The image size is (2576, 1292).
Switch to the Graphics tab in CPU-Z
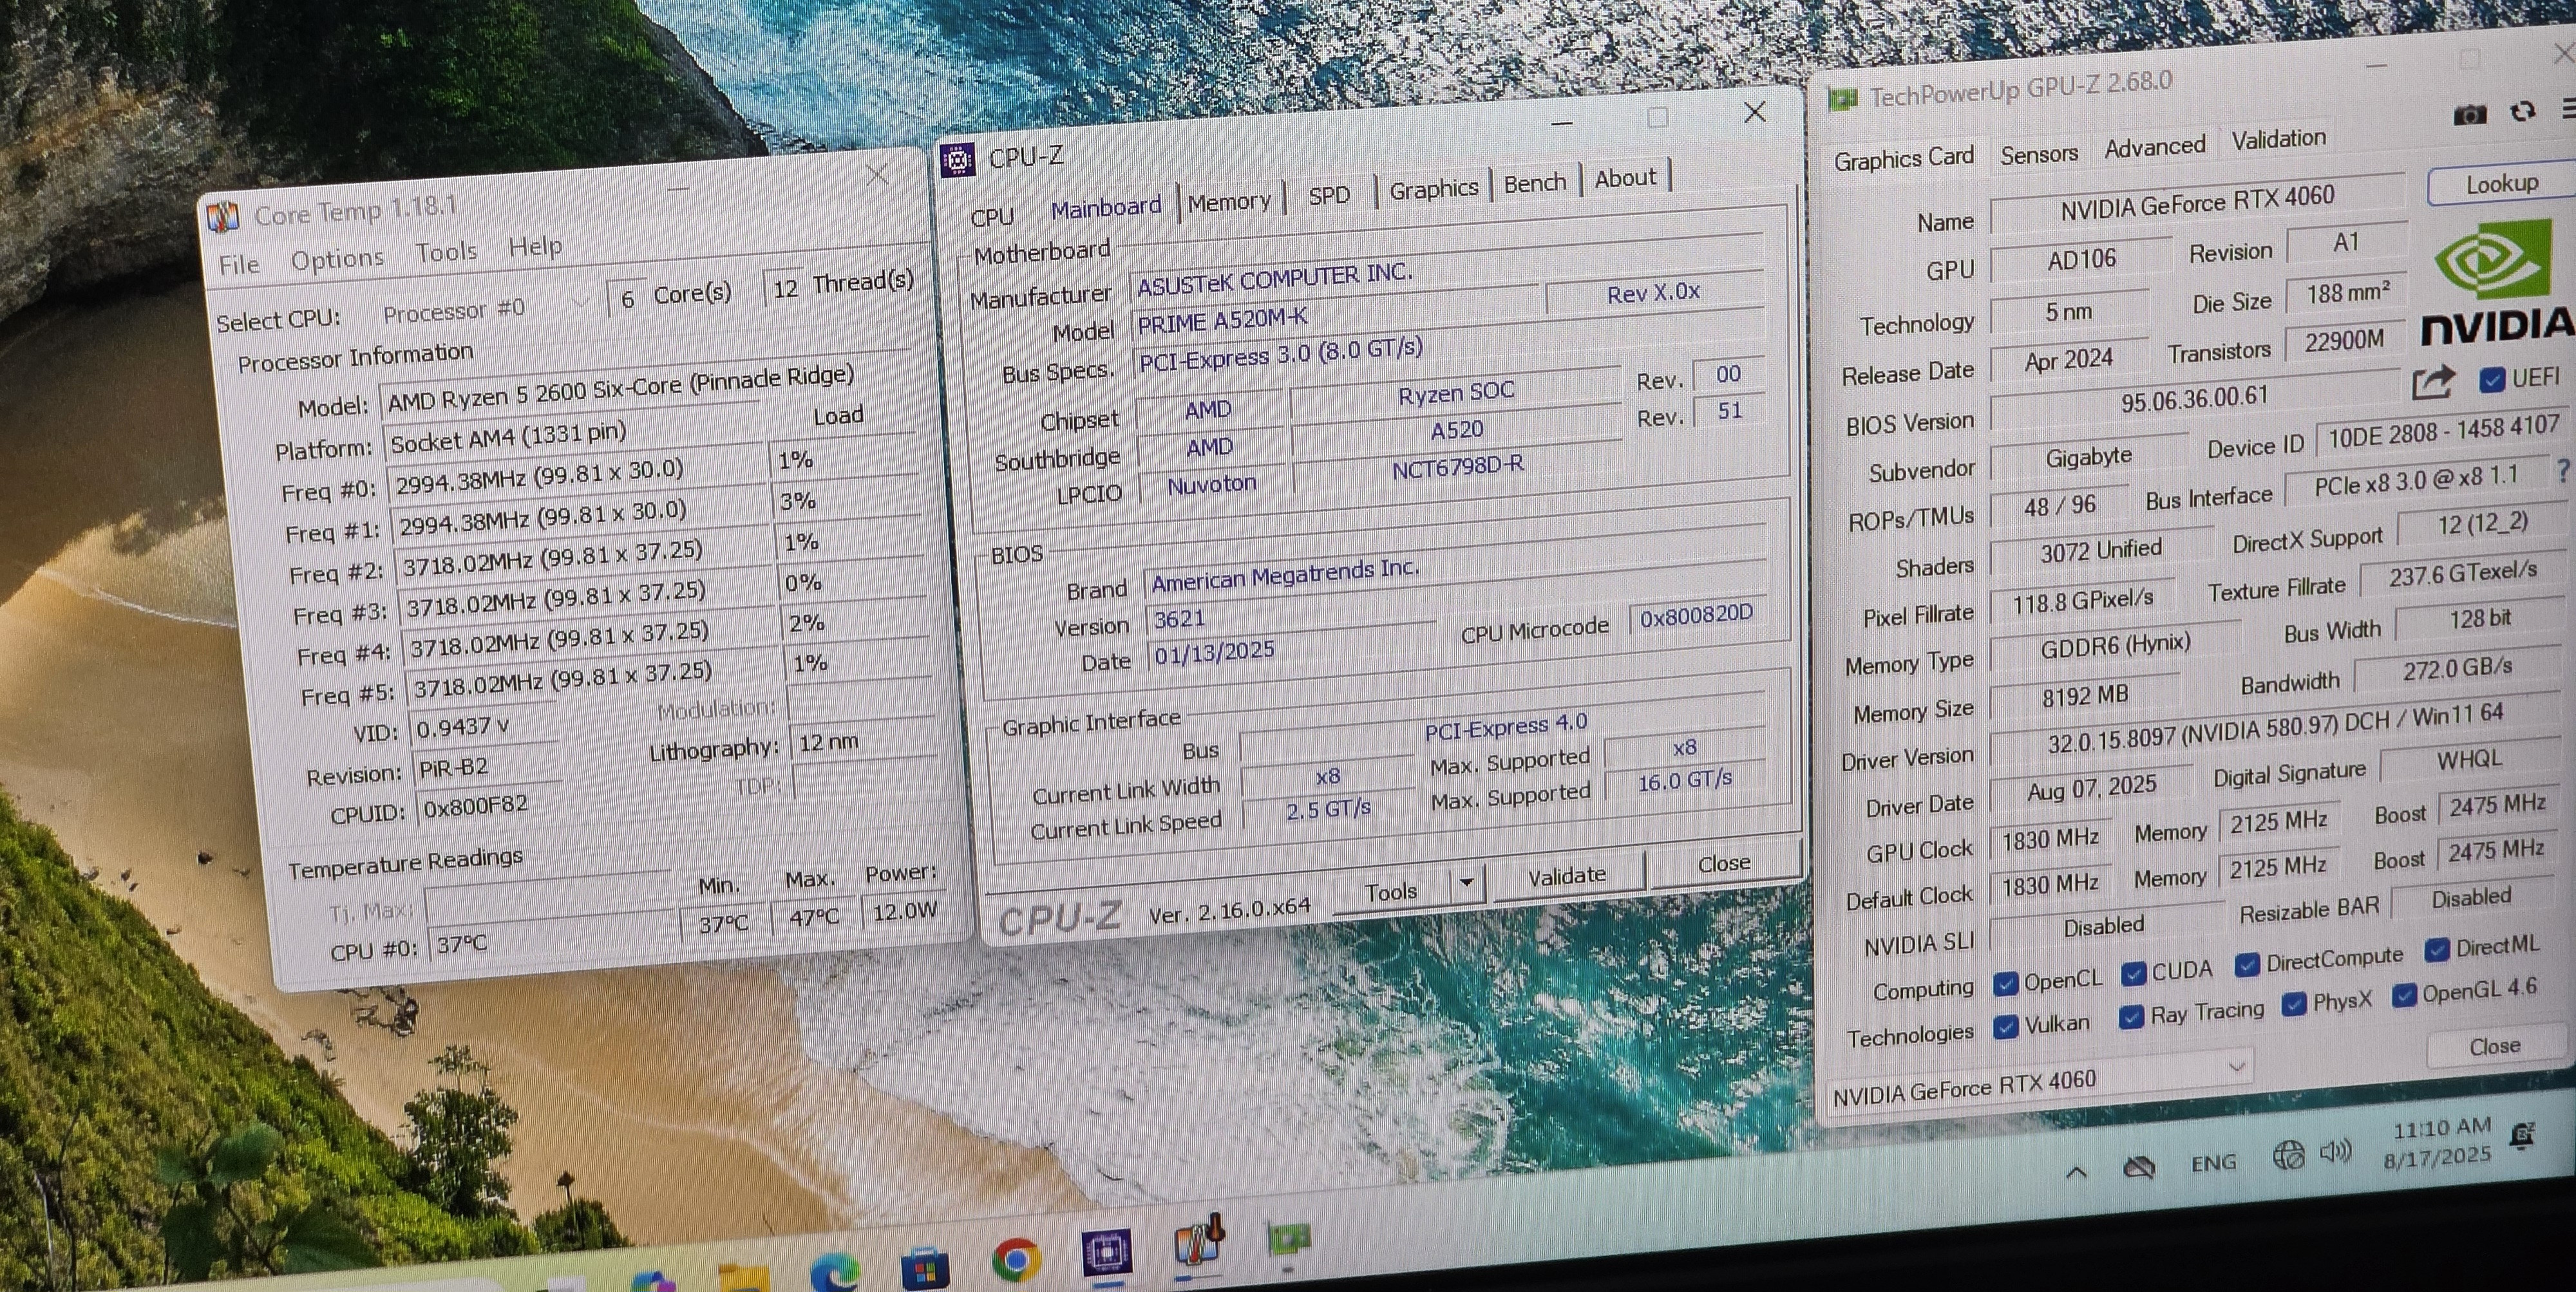tap(1433, 189)
